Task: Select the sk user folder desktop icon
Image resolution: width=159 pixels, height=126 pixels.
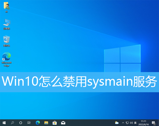Action: click(x=7, y=7)
